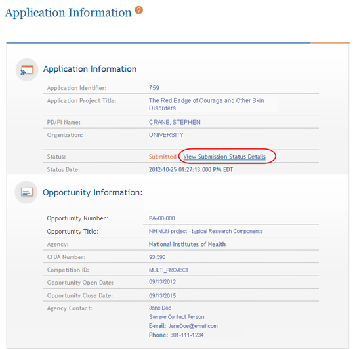357x349 pixels.
Task: Click competition ID MULTI_PROJECT
Action: (169, 270)
